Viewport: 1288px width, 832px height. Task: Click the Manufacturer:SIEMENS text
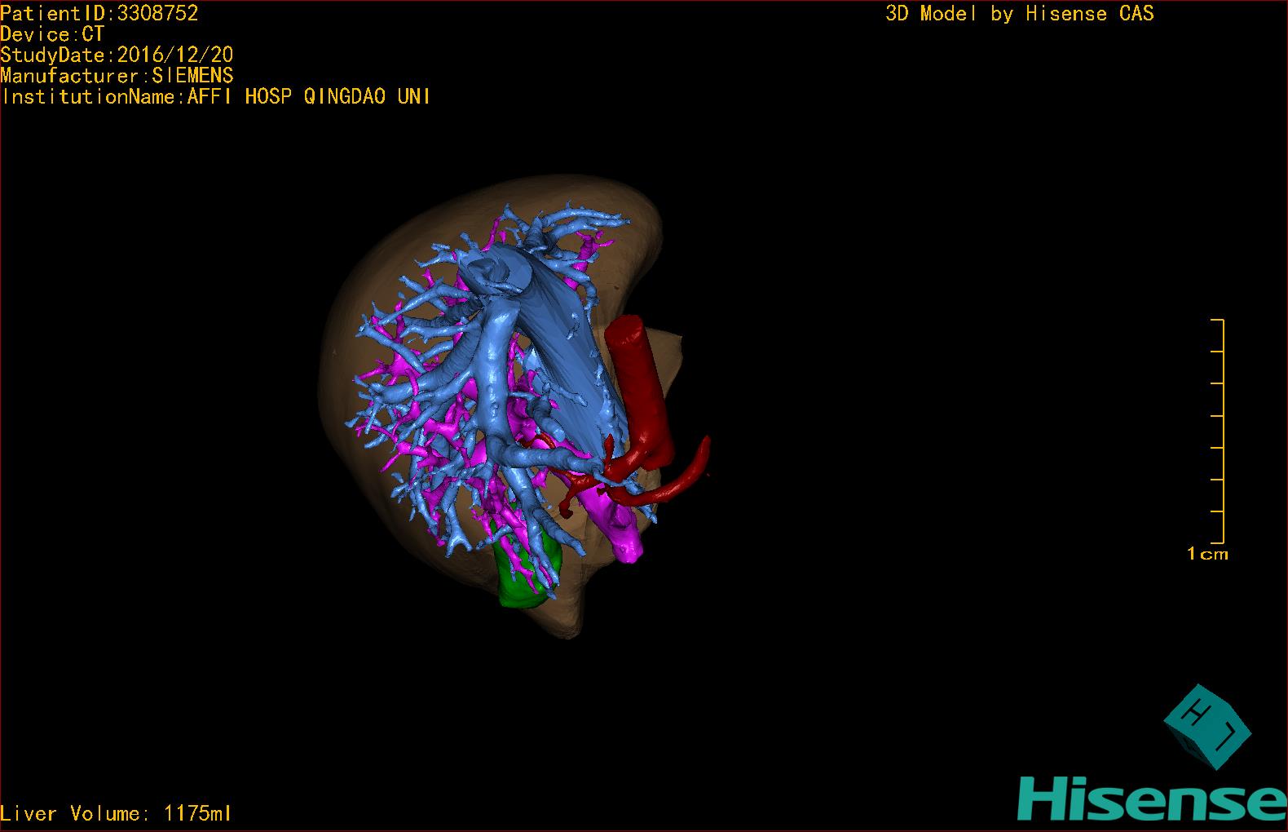(117, 76)
